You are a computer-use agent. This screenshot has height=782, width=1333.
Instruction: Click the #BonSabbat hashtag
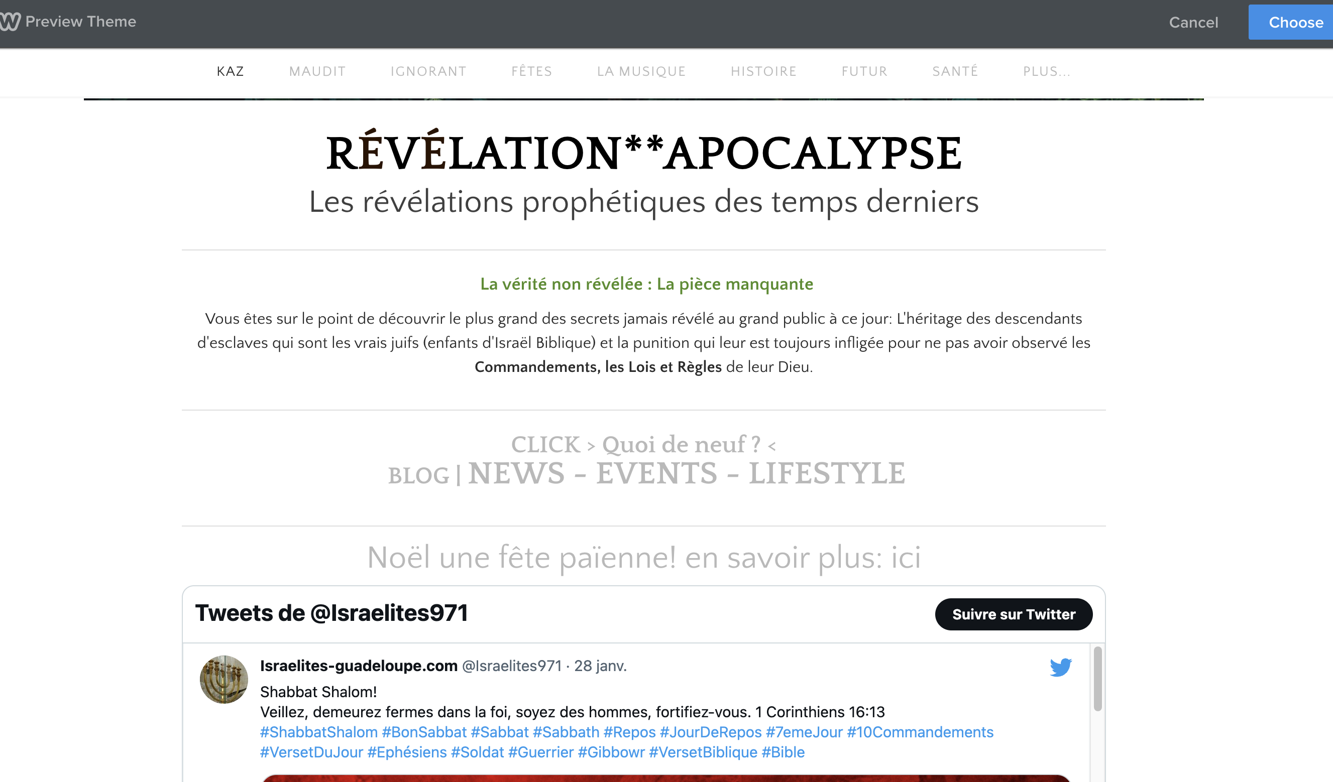(x=424, y=732)
